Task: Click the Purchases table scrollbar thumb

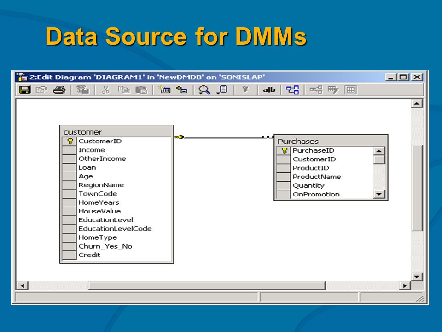Action: 379,160
